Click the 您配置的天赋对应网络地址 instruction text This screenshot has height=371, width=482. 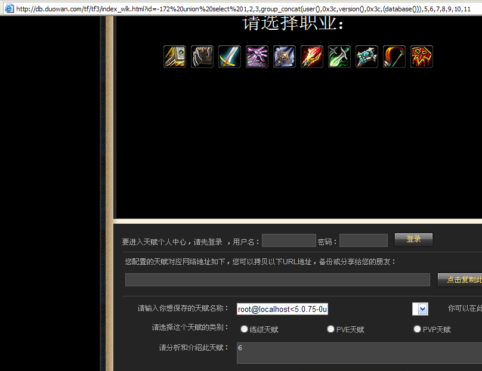pyautogui.click(x=260, y=262)
